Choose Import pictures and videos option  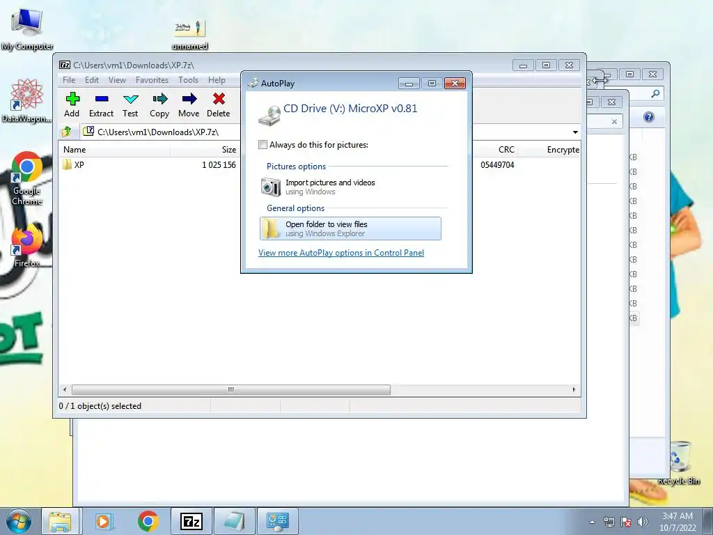click(350, 187)
